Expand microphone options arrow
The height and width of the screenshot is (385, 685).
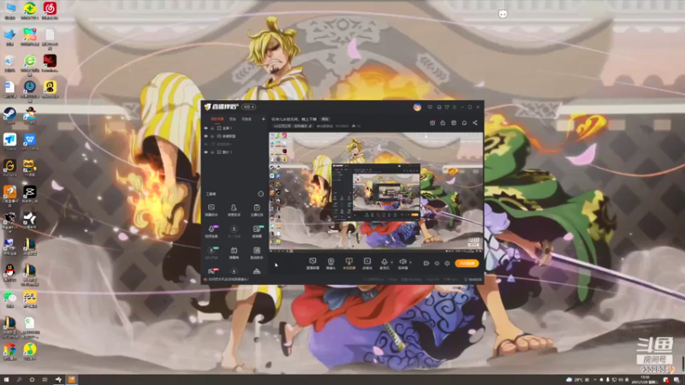392,263
